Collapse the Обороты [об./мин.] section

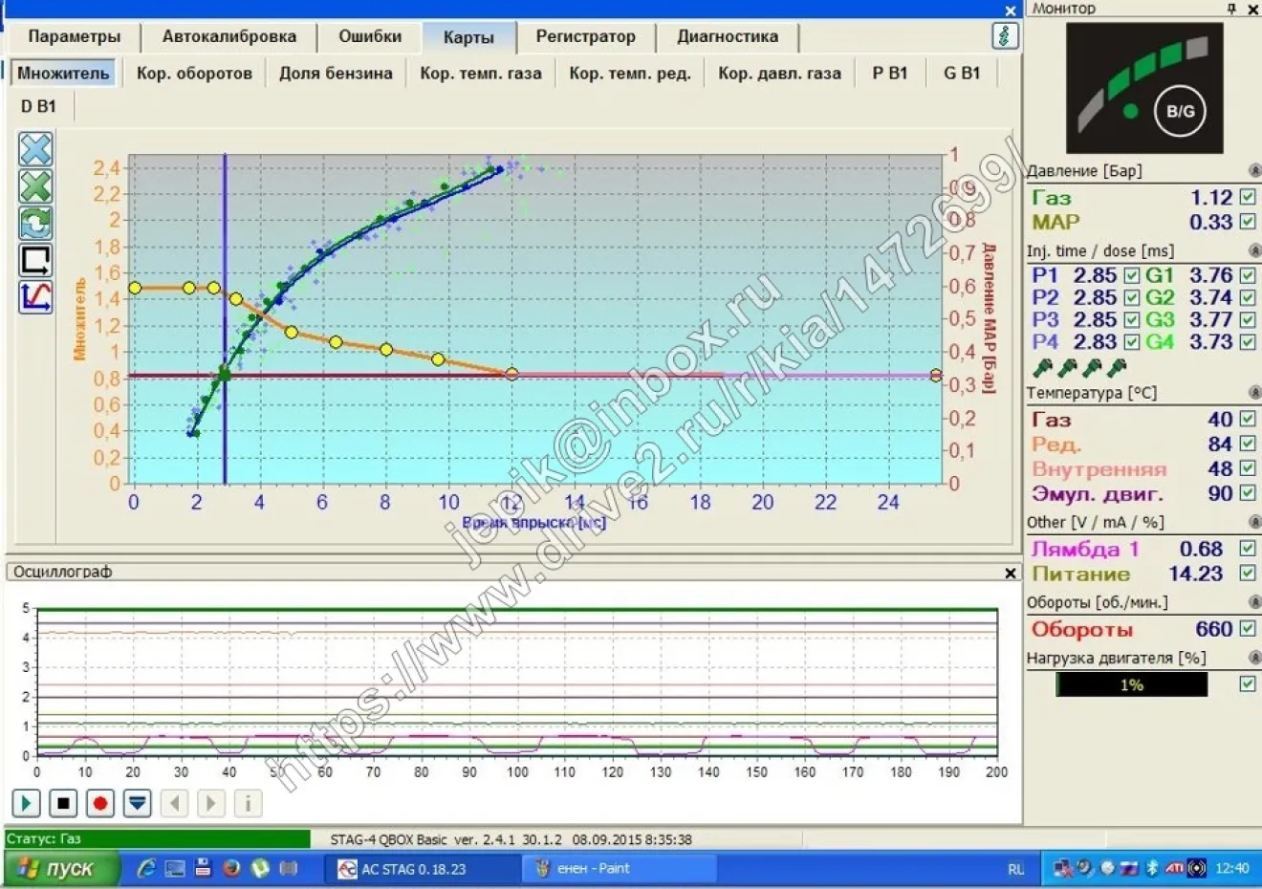pyautogui.click(x=1254, y=602)
